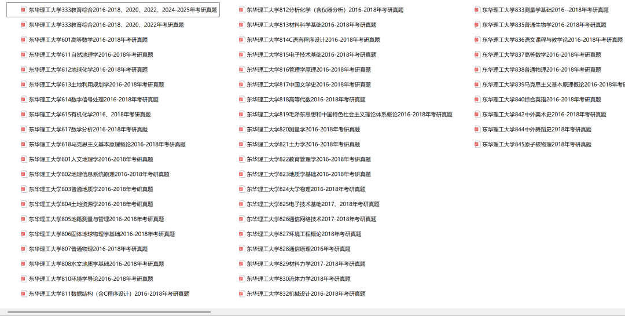Viewport: 625px width, 316px height.
Task: Click PDF icon beside 814C语言程序设计 file
Action: point(241,40)
